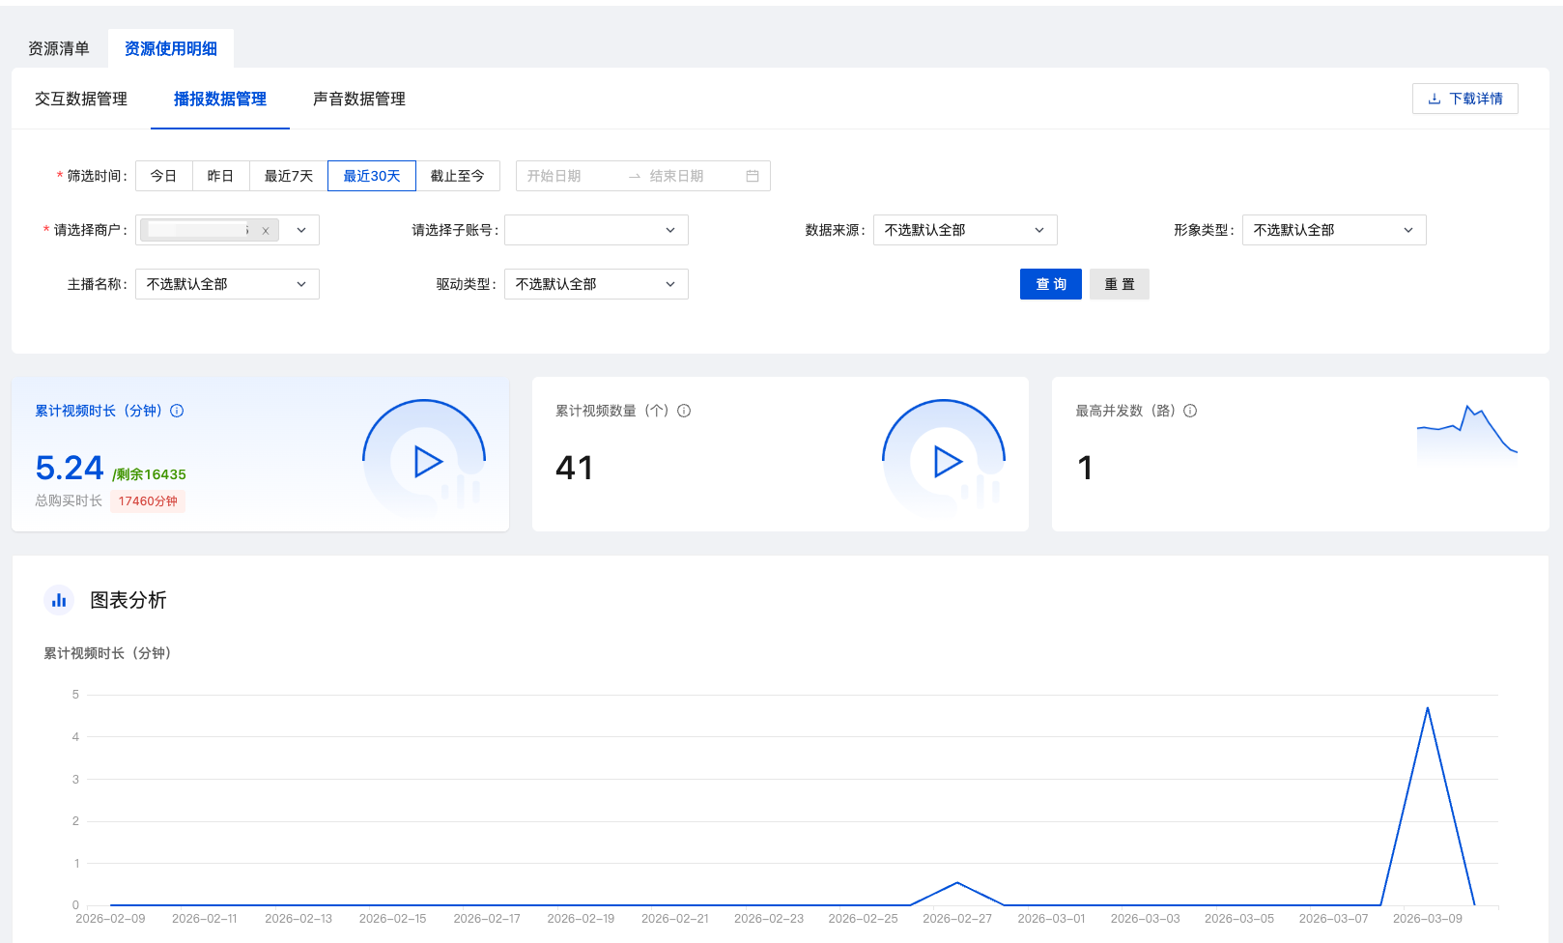Remove selected merchant tag with x icon
This screenshot has width=1563, height=943.
pyautogui.click(x=266, y=231)
